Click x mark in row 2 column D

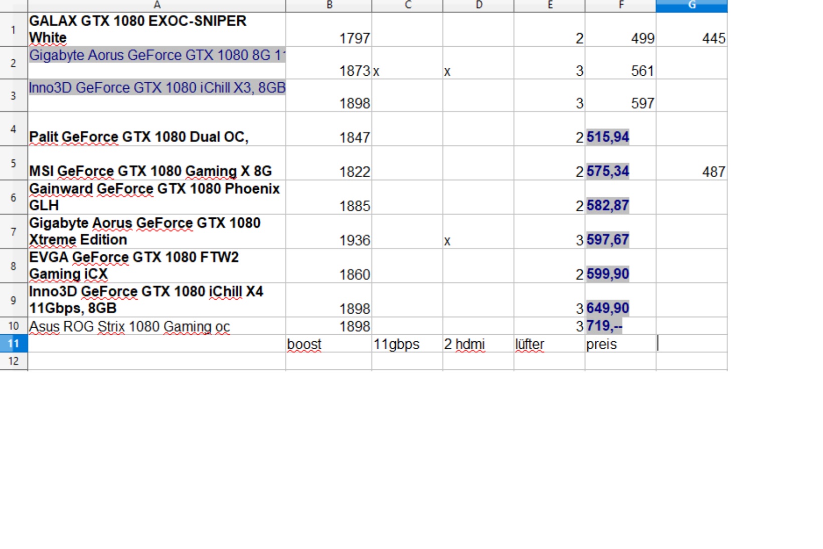(x=447, y=71)
